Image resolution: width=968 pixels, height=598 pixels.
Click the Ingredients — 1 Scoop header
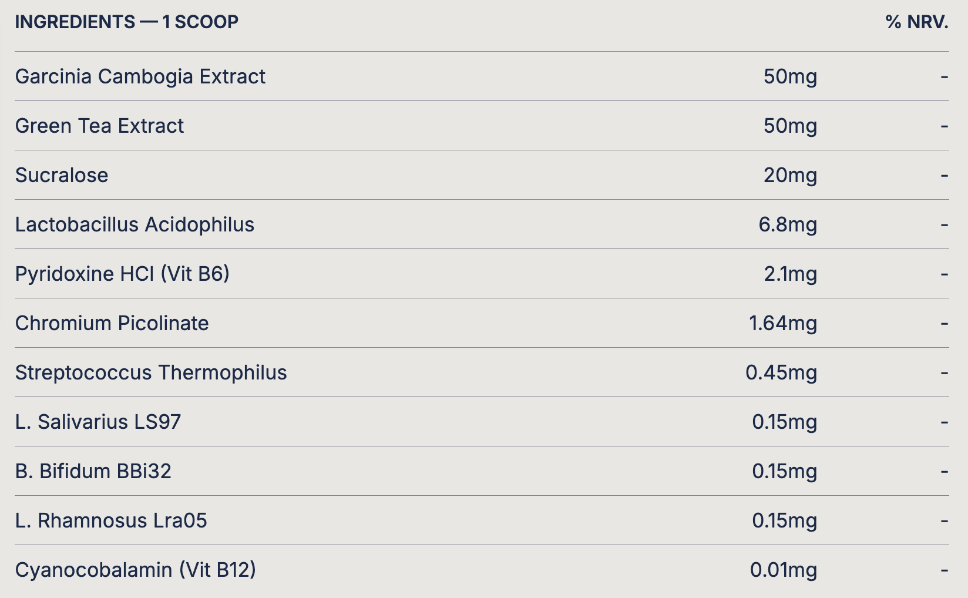[127, 22]
